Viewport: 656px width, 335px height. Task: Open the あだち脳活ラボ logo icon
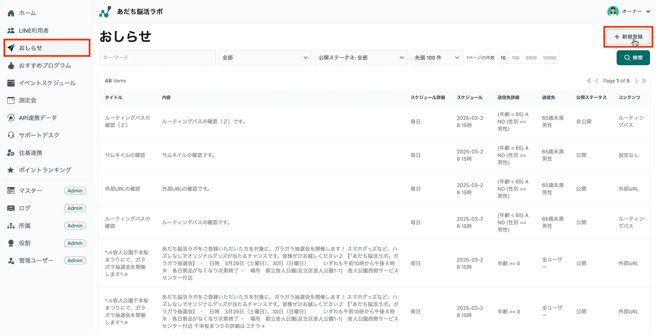point(105,11)
